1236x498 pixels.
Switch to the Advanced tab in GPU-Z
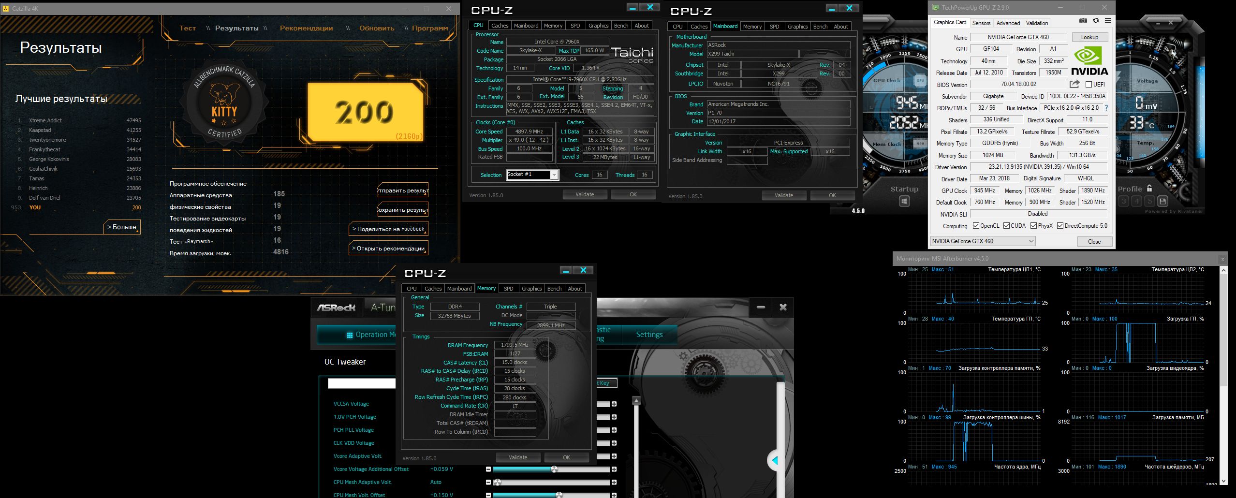point(1008,23)
